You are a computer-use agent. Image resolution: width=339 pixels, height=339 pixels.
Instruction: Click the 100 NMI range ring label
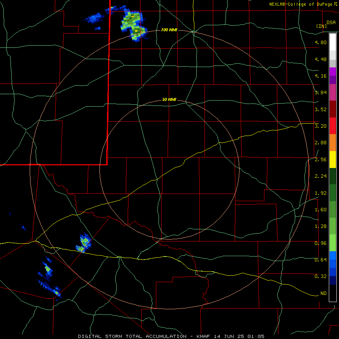tap(169, 30)
